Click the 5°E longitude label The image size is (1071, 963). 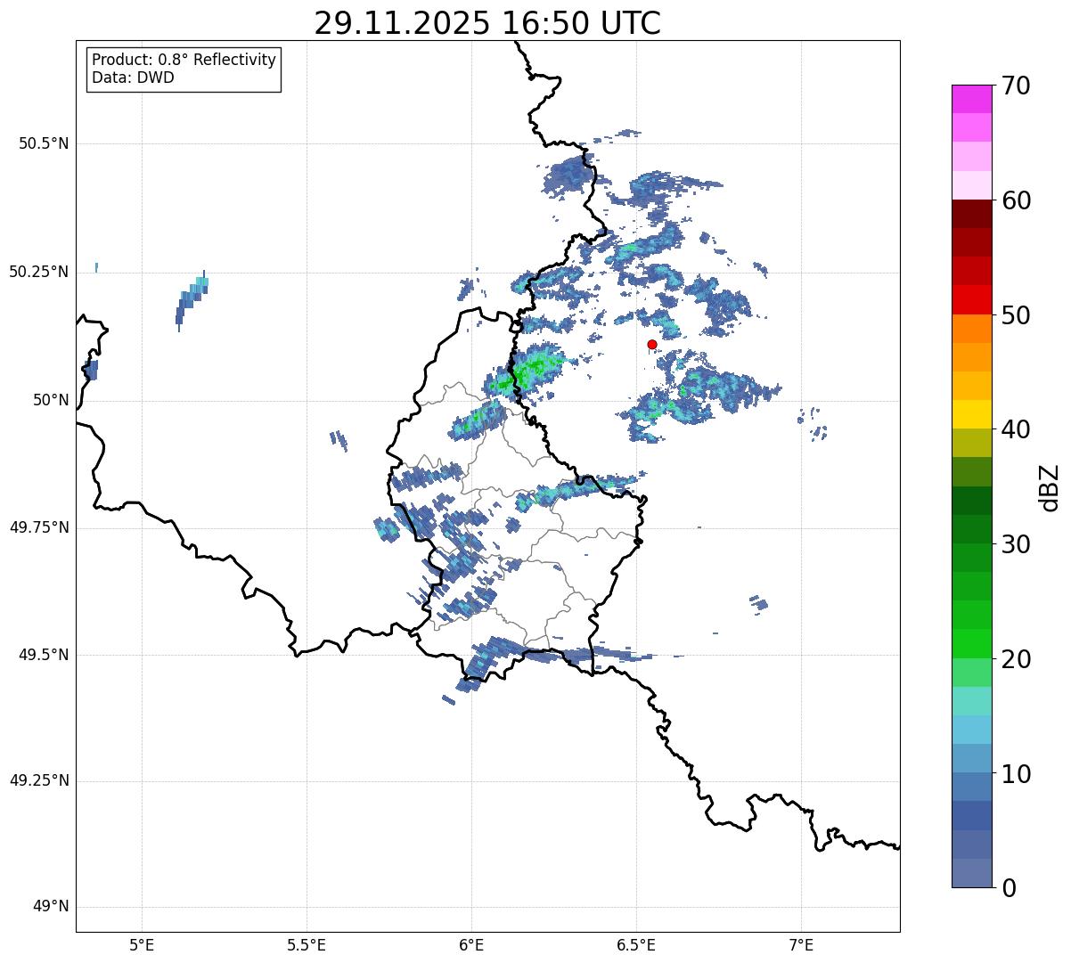(142, 945)
